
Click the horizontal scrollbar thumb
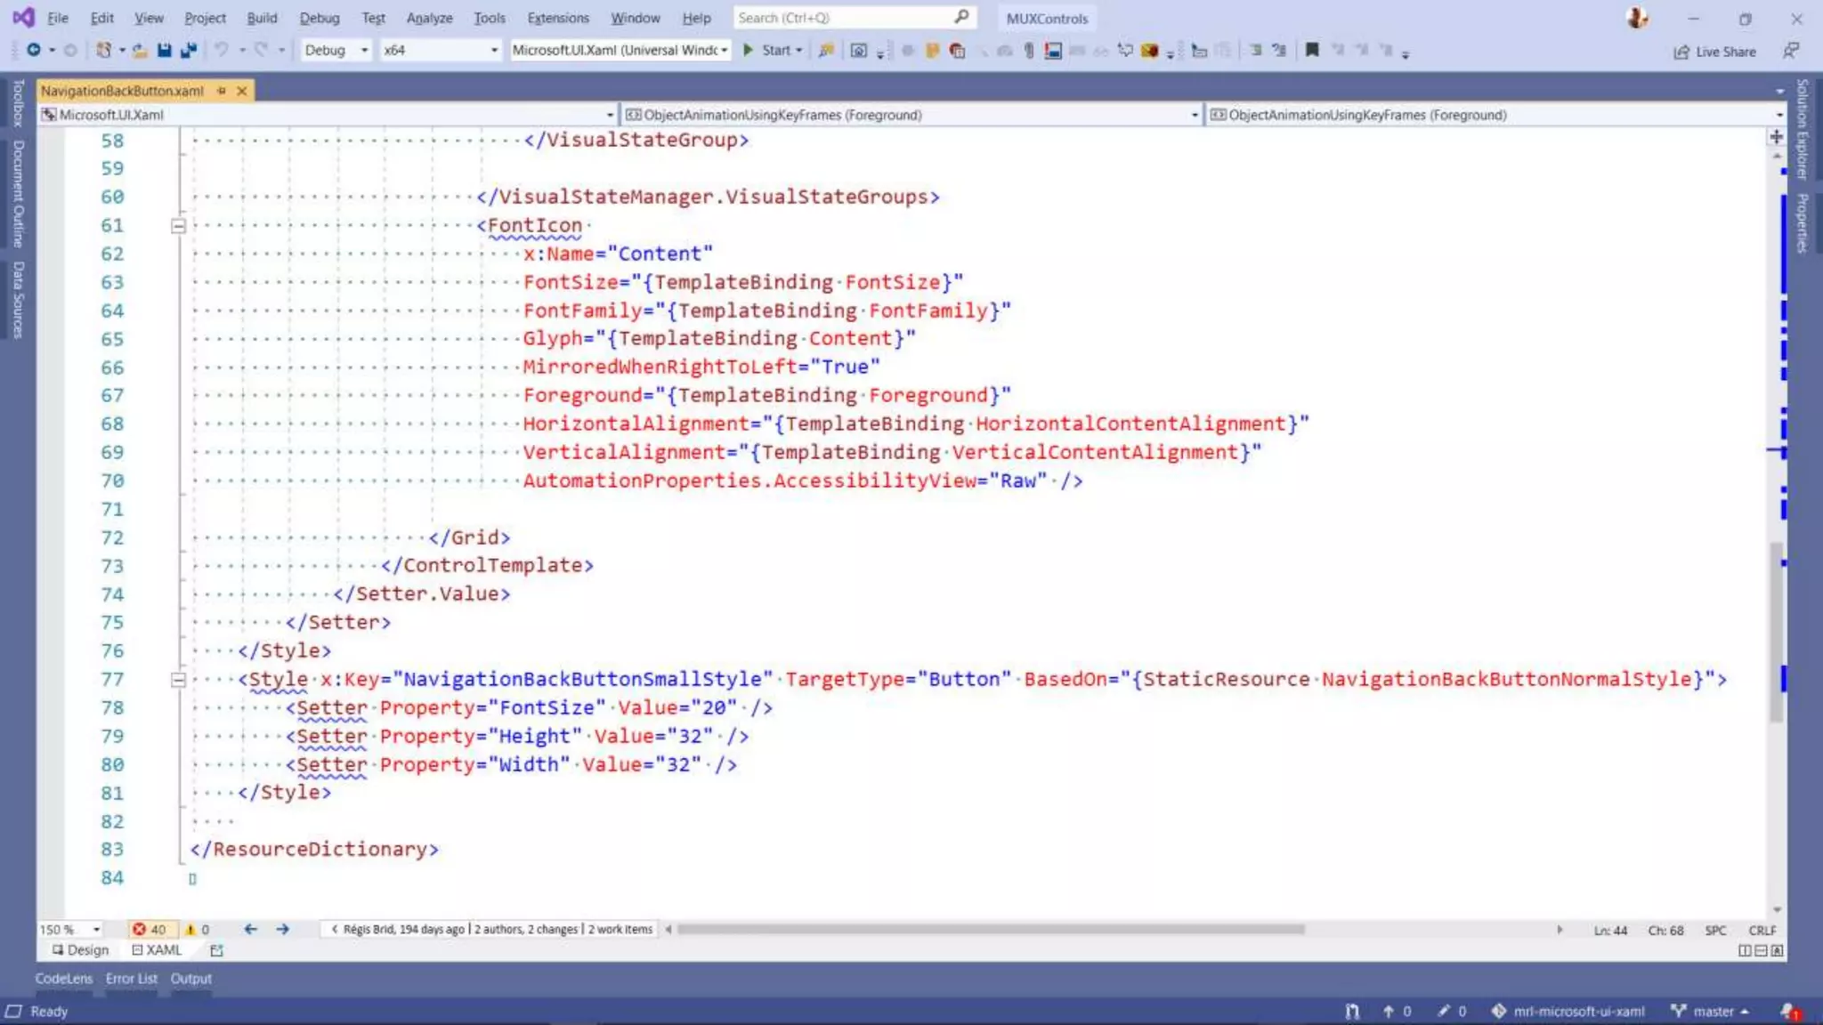point(990,929)
